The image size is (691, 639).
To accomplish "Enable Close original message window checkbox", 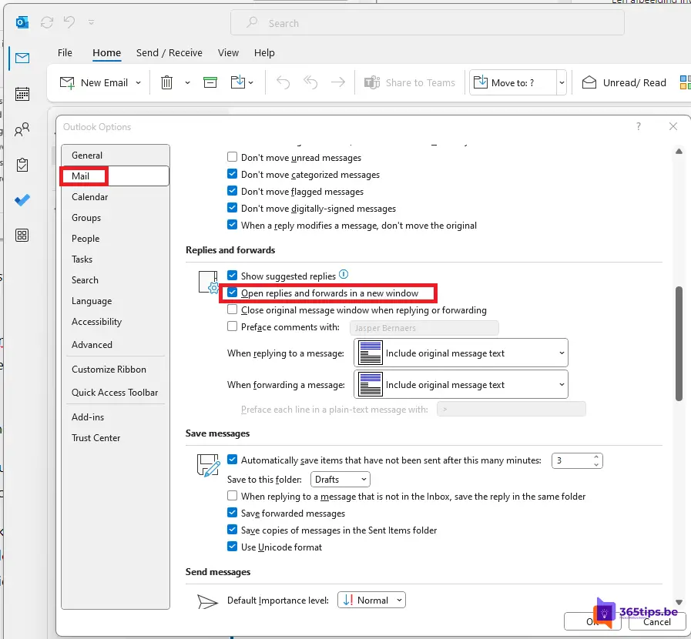I will (x=233, y=310).
